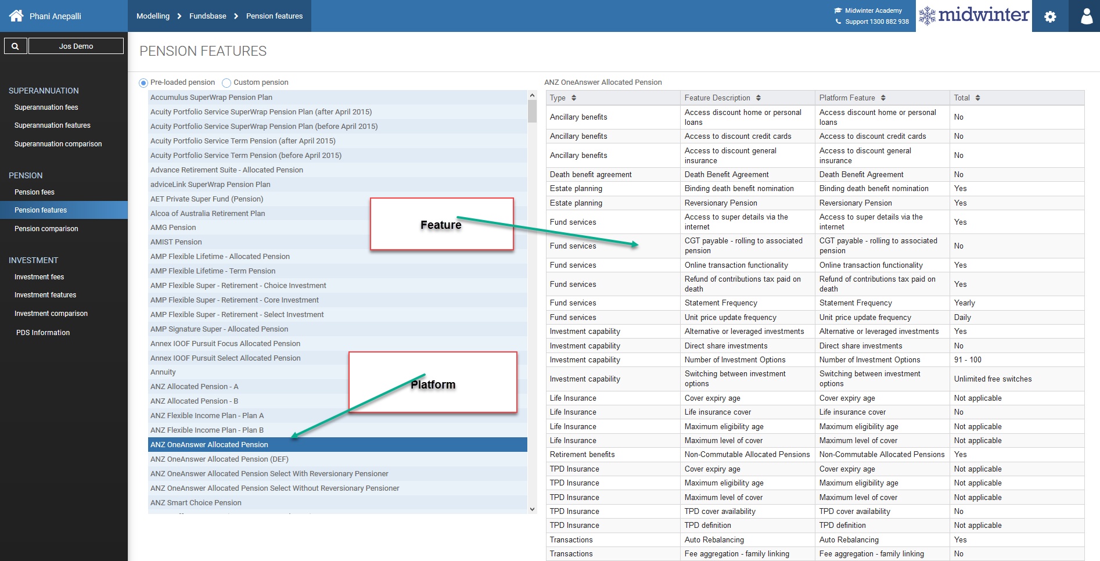Screen dimensions: 1100x561
Task: Select Custom pension radio button
Action: point(227,83)
